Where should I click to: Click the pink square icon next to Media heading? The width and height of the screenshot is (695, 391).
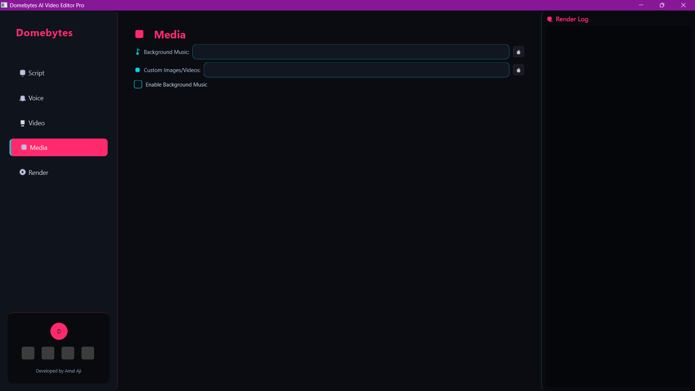point(139,34)
